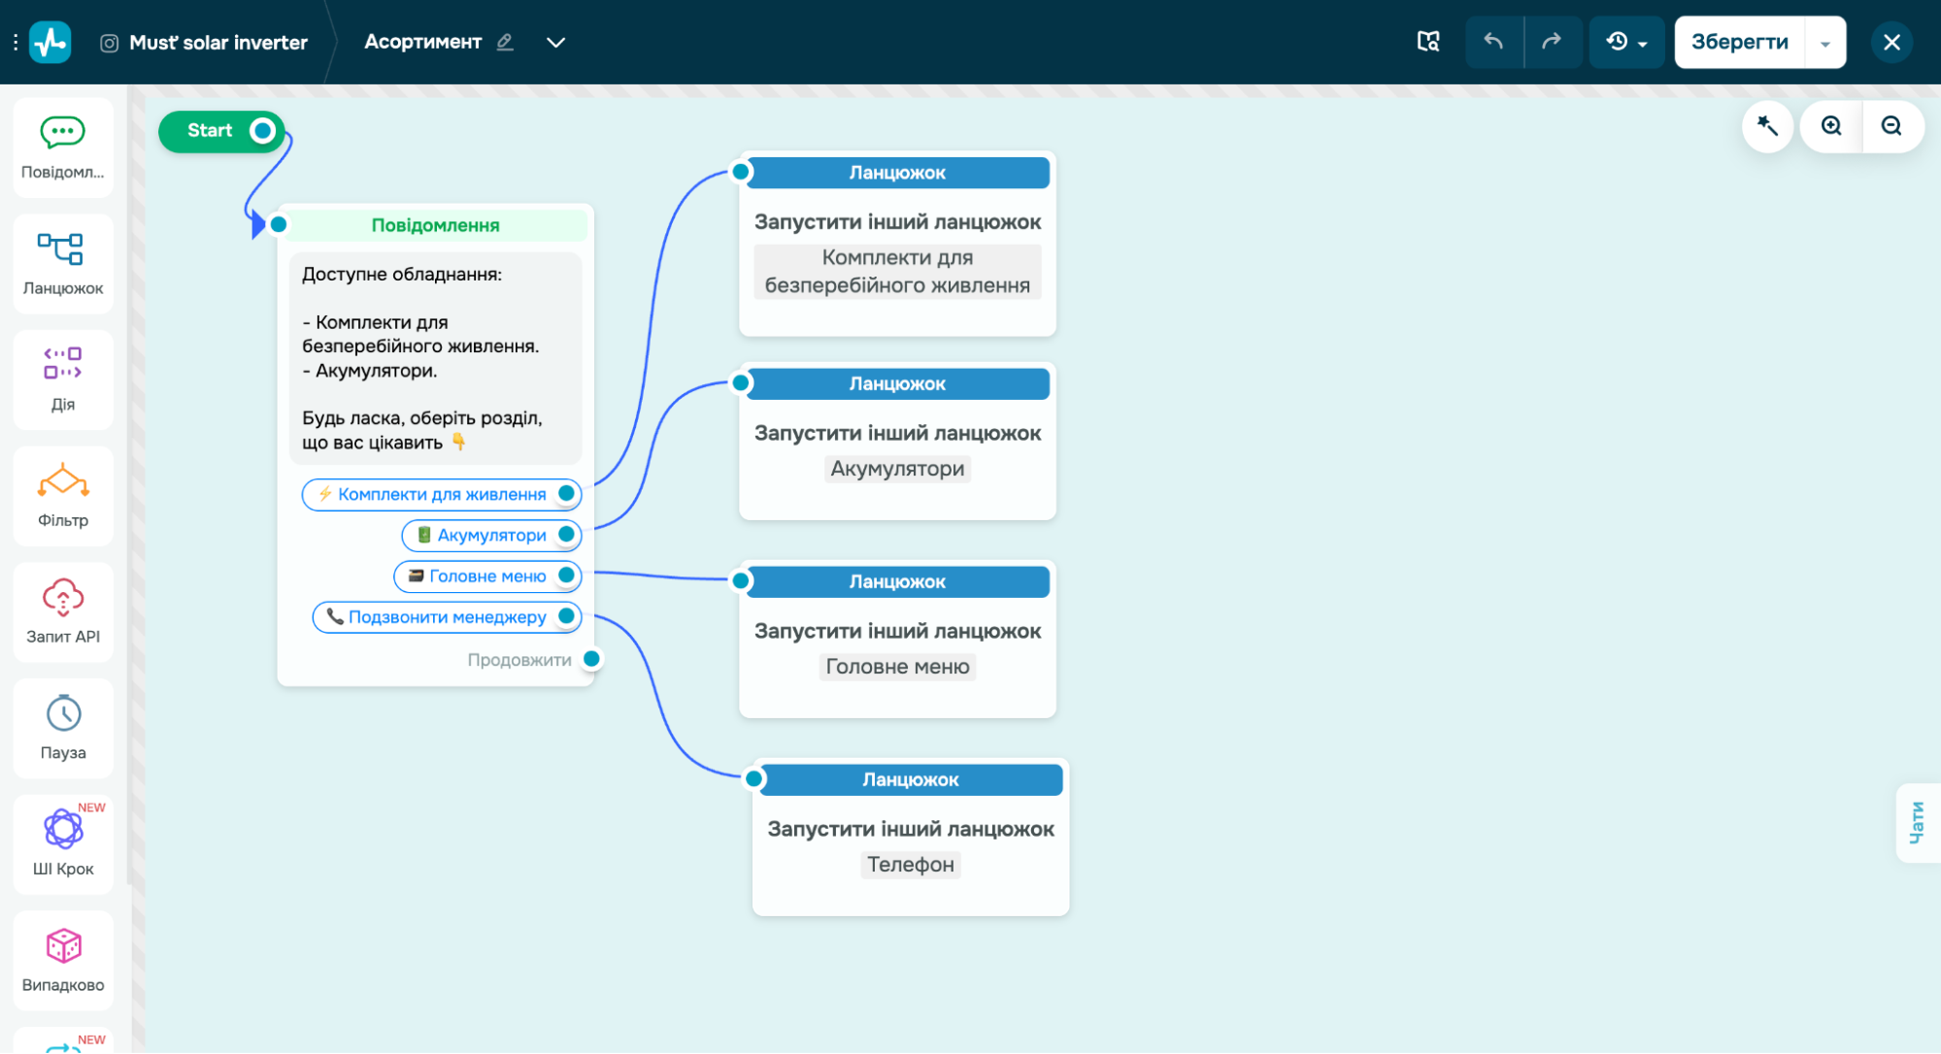Click the Акумулятори chain name label
This screenshot has height=1054, width=1941.
coord(897,469)
